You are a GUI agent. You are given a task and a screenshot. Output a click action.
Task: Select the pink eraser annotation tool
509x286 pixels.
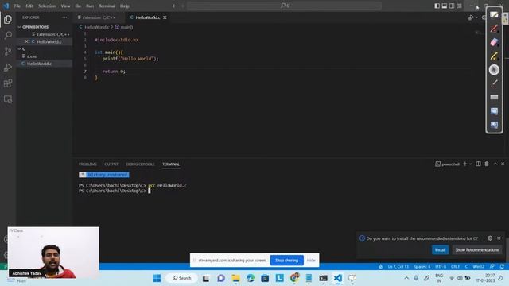click(x=494, y=42)
